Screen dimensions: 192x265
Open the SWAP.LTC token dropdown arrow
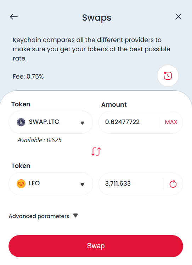tap(82, 123)
